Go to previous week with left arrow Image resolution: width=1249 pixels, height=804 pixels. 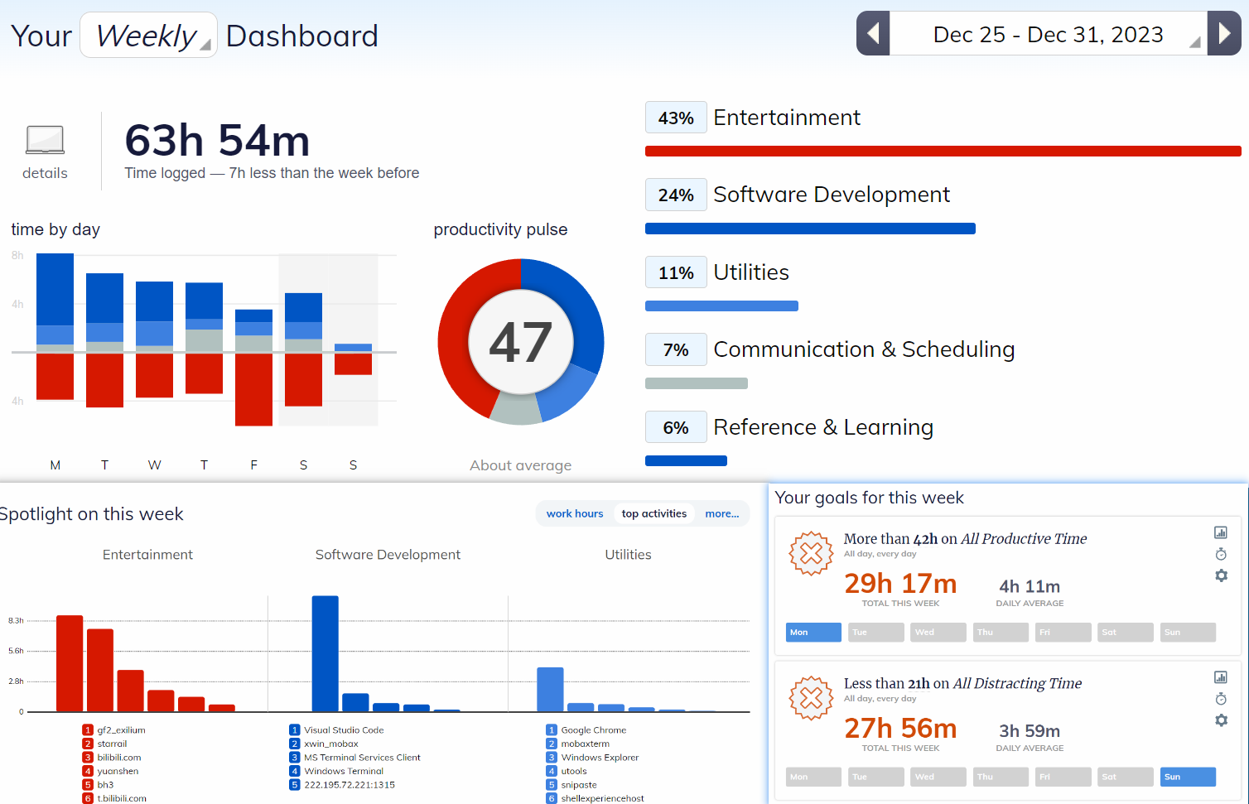tap(873, 34)
